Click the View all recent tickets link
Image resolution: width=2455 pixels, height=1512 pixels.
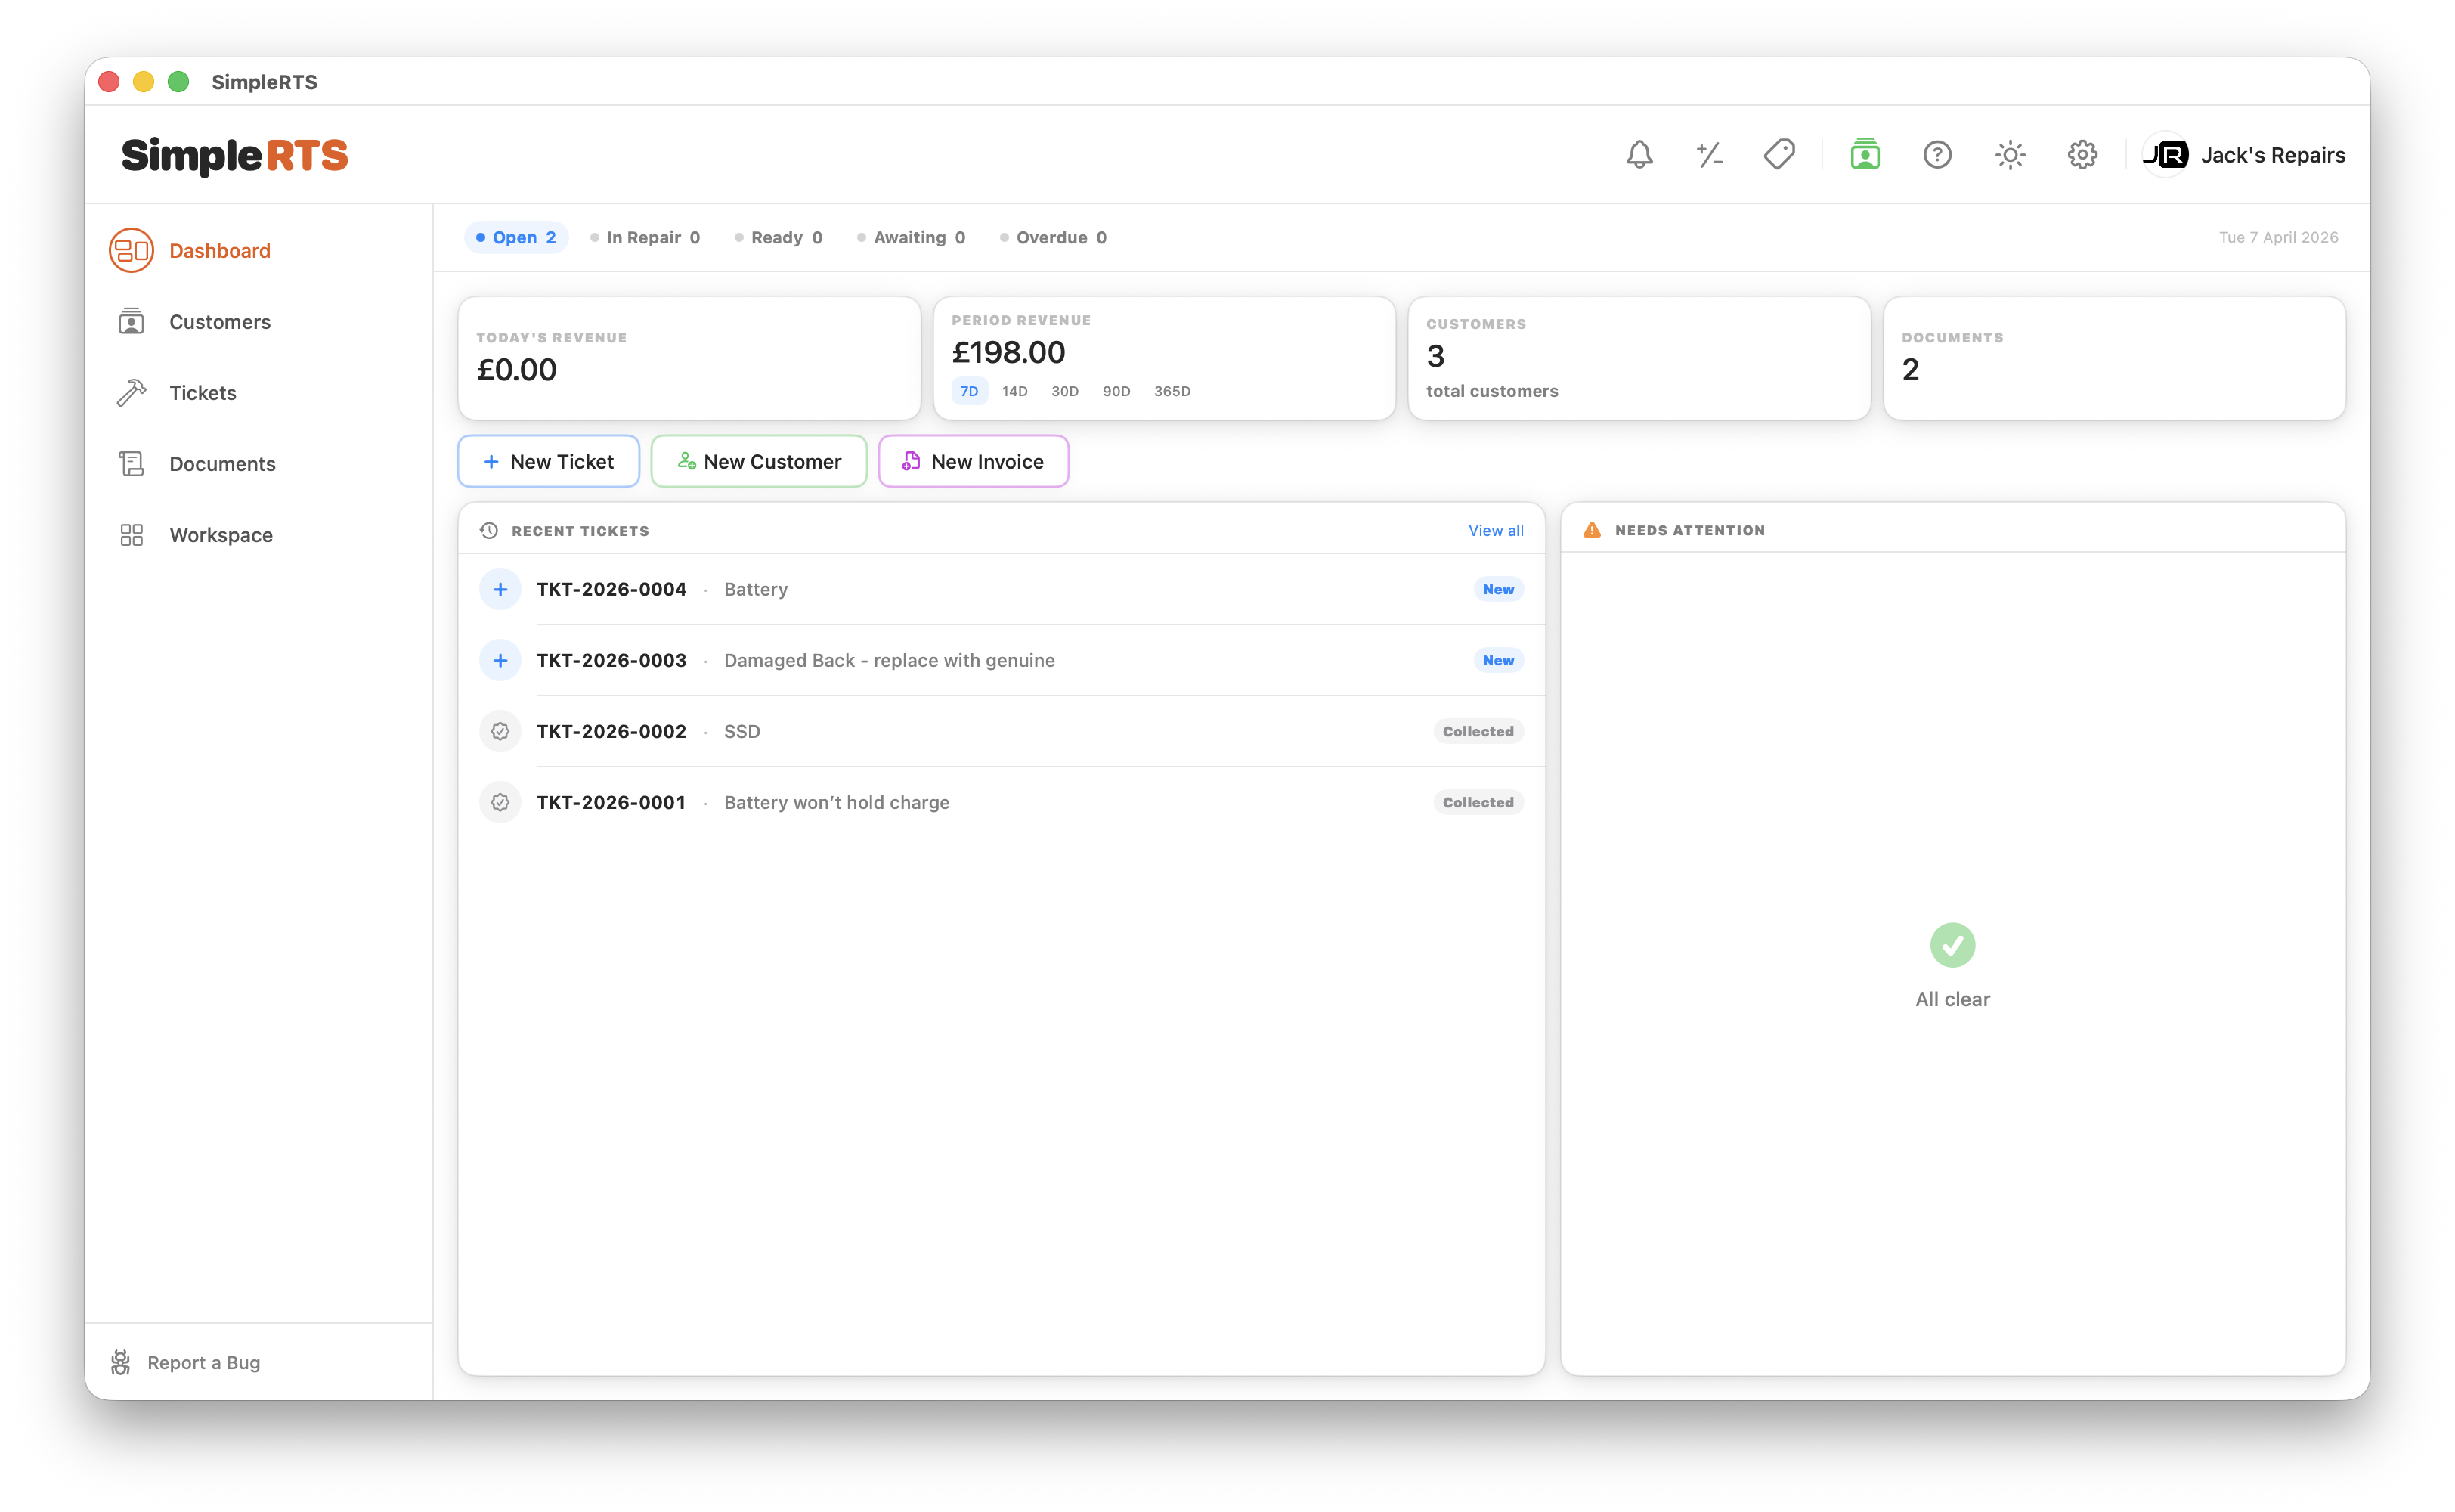[1495, 530]
